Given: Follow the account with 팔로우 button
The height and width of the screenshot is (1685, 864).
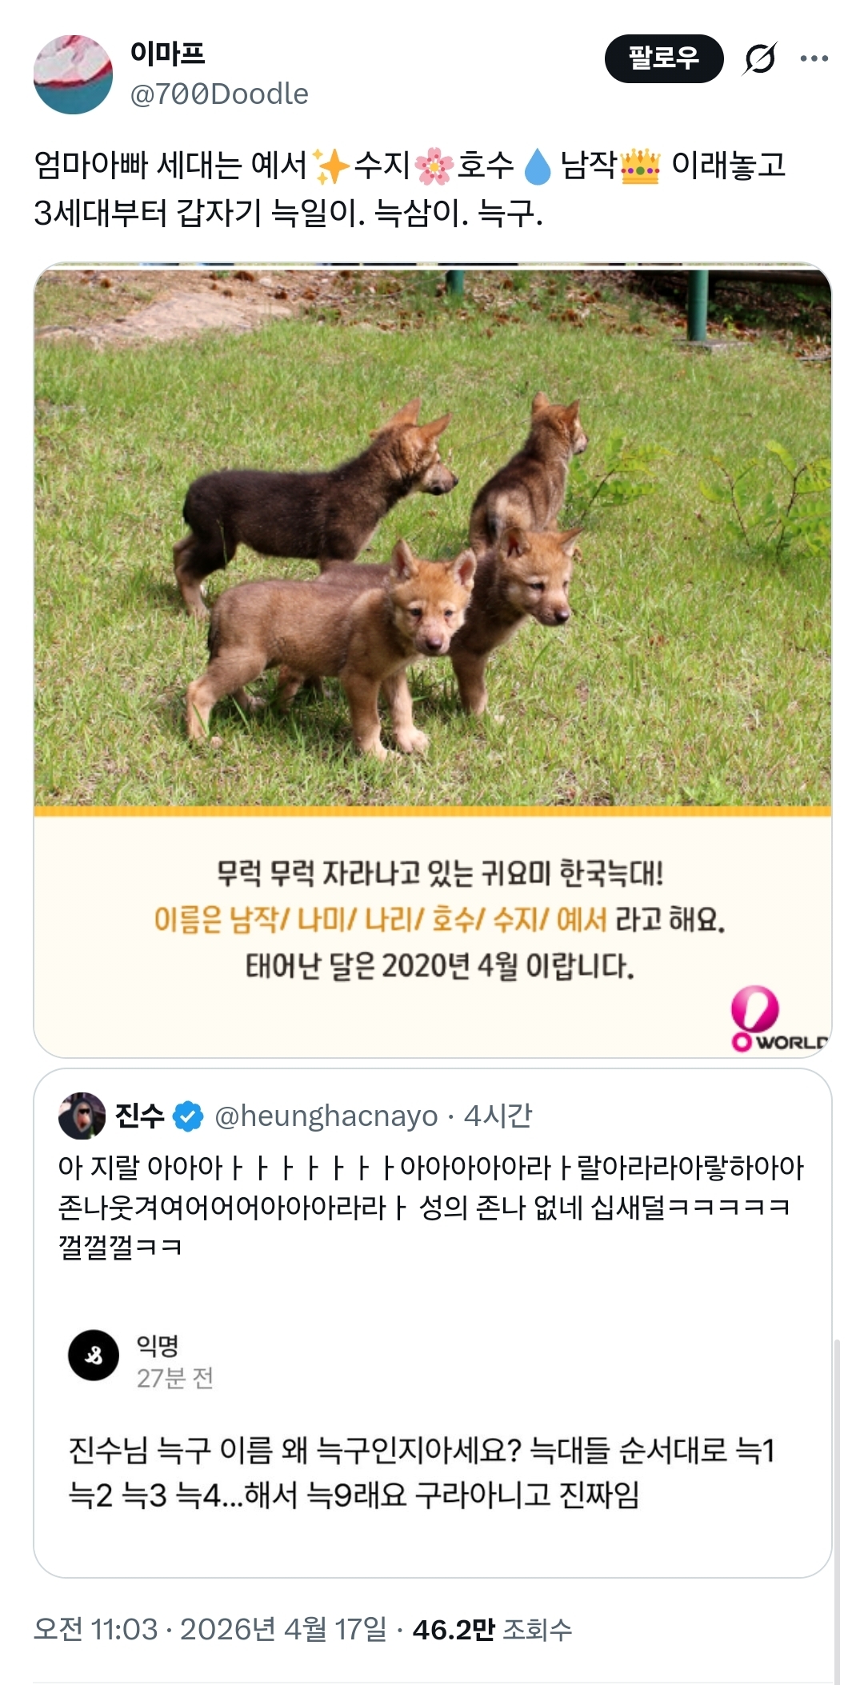Looking at the screenshot, I should click(664, 58).
